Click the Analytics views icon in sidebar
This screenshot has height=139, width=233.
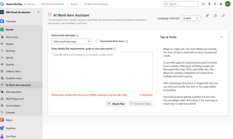point(2,78)
